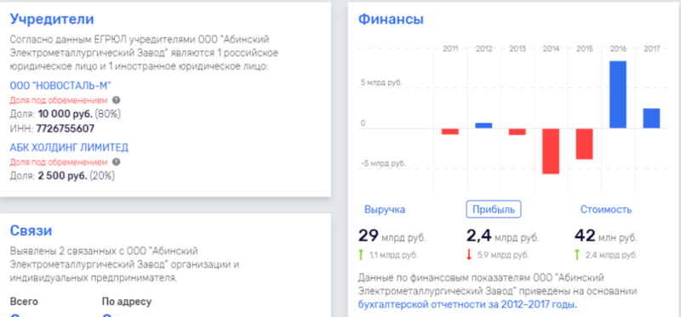Click the ИНН value 7726755607
Viewport: 681px width, 317px height.
coord(66,129)
